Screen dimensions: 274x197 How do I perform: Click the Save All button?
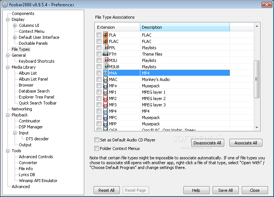[225, 190]
